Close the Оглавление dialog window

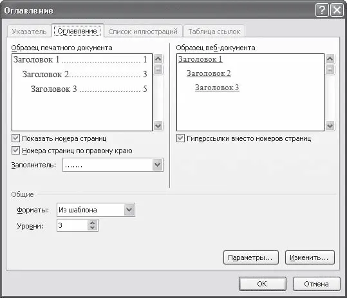tap(337, 10)
